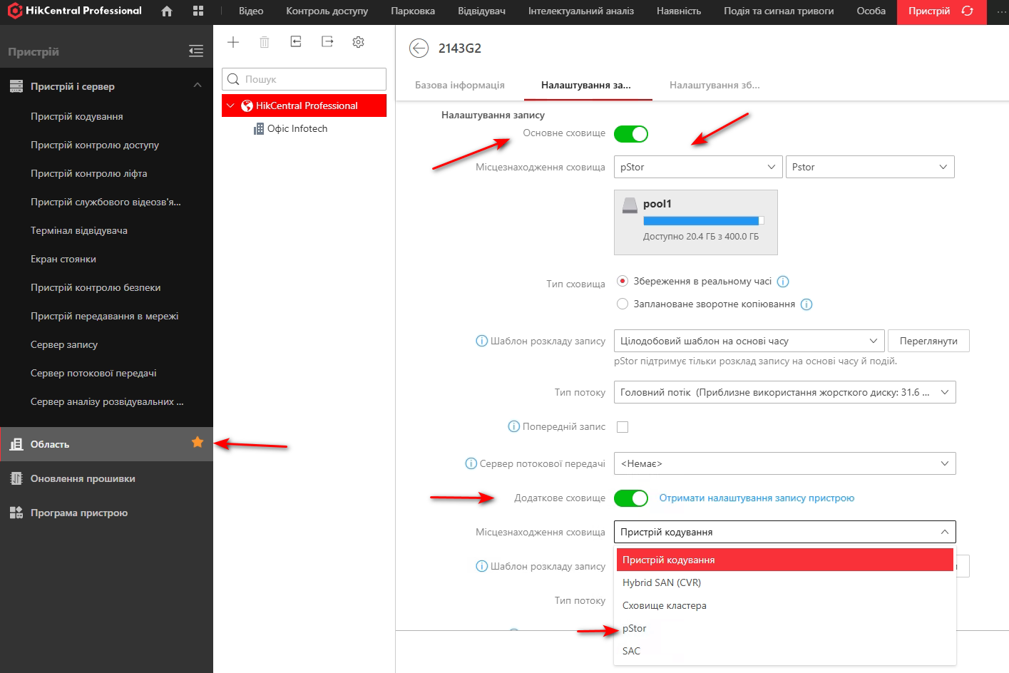Screen dimensions: 1009x673
Task: Click the info icon beside real-time storage
Action: (783, 282)
